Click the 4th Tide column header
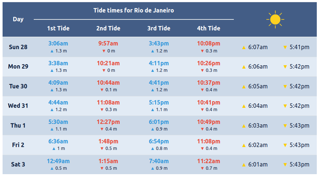 (209, 28)
